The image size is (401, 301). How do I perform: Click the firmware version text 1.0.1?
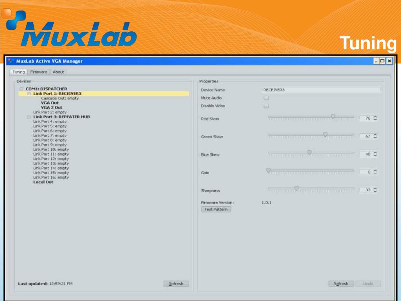coord(266,203)
